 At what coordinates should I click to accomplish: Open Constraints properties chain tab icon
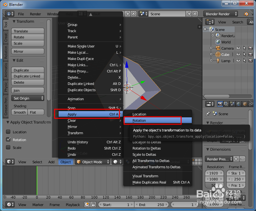251,104
